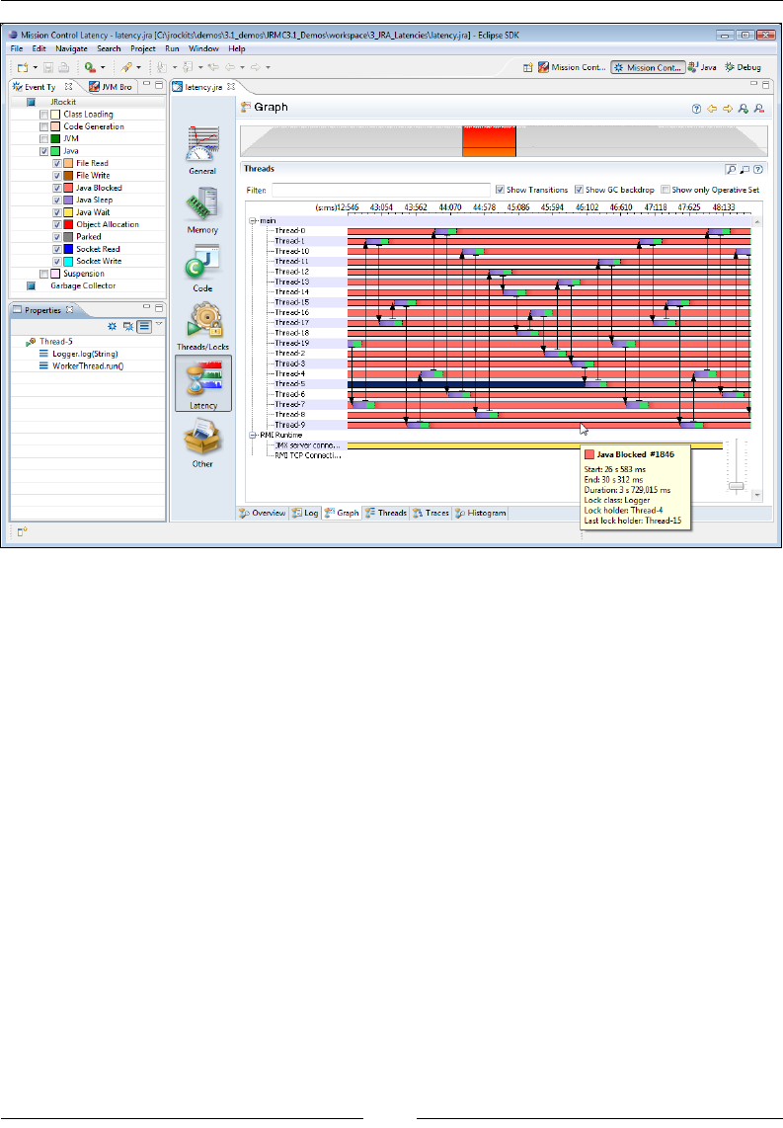
Task: Collapse the main thread group
Action: click(253, 221)
